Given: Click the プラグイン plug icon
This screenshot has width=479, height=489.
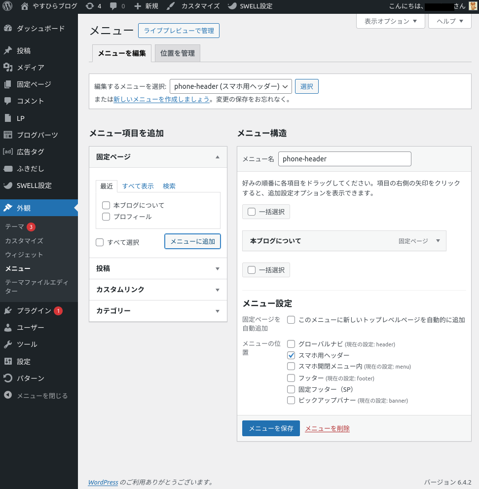Looking at the screenshot, I should (8, 310).
